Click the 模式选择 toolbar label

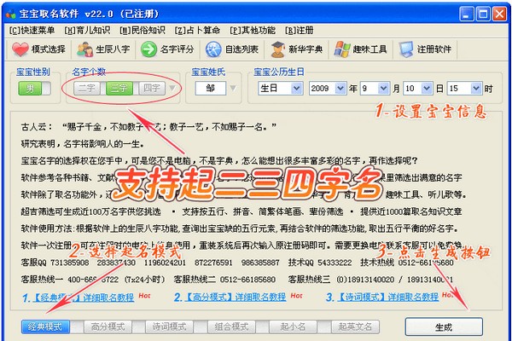(x=49, y=49)
